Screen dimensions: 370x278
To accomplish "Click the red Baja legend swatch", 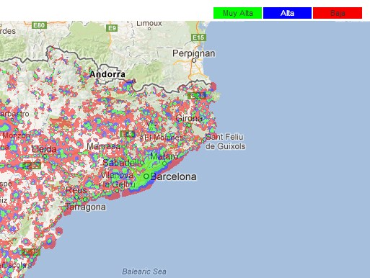I will pos(338,13).
